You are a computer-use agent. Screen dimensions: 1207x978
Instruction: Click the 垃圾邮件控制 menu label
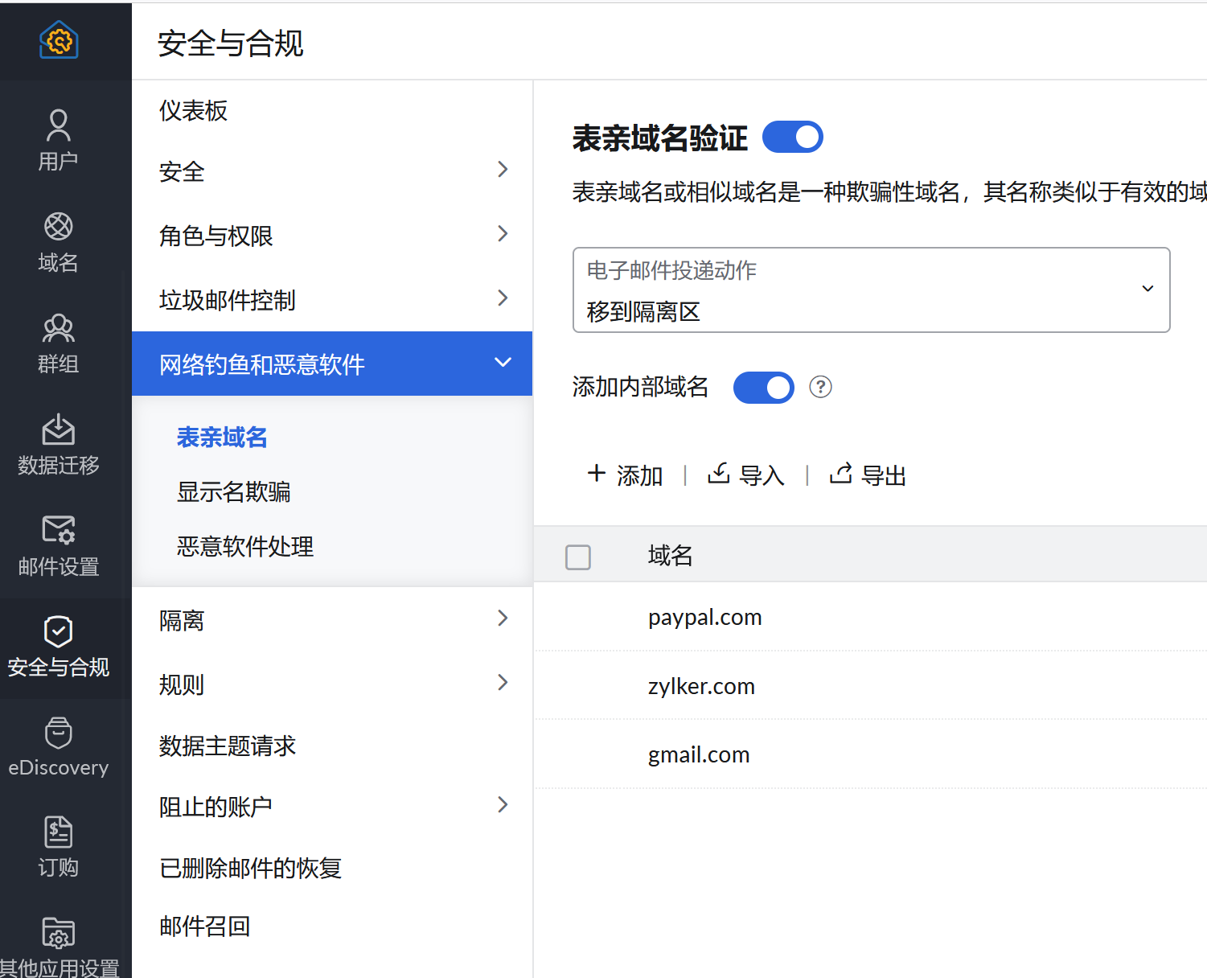pyautogui.click(x=228, y=300)
